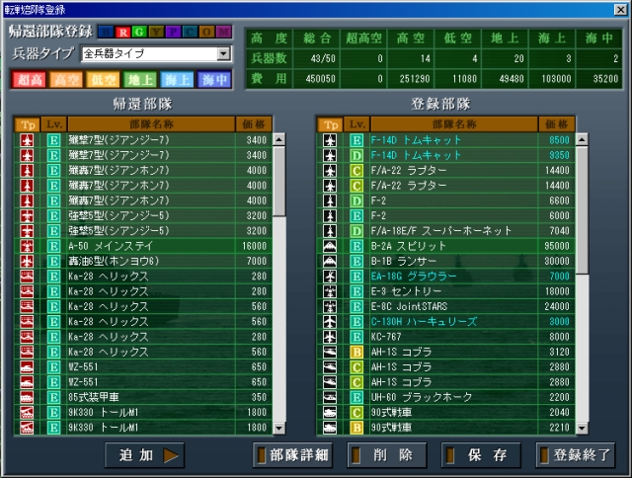Click the 保存 save button
Image resolution: width=632 pixels, height=478 pixels.
[481, 455]
